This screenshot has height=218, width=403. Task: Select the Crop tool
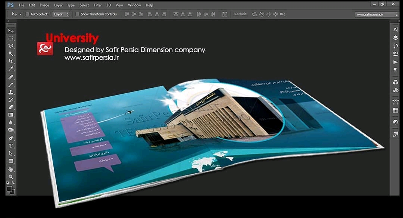click(11, 61)
